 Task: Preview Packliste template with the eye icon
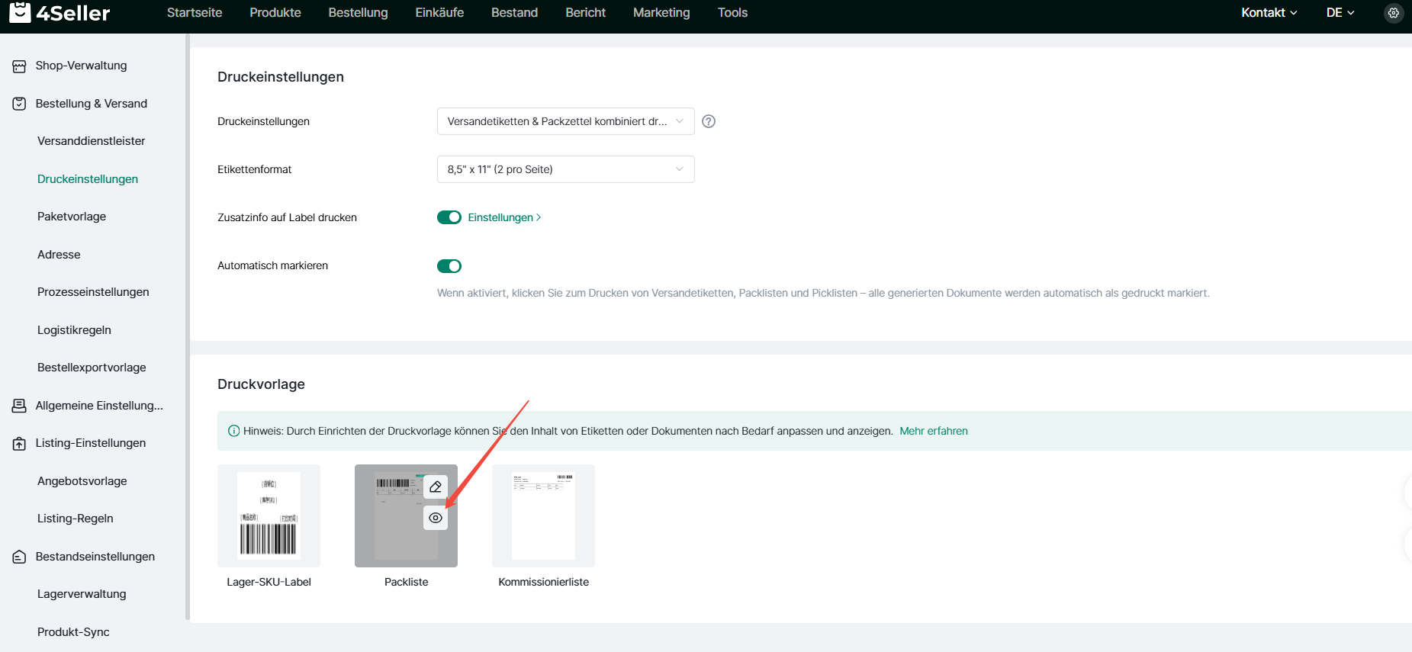[x=436, y=518]
